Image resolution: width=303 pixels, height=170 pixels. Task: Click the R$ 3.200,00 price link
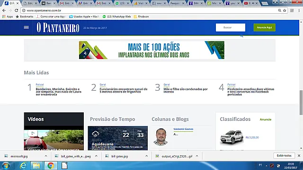click(252, 137)
